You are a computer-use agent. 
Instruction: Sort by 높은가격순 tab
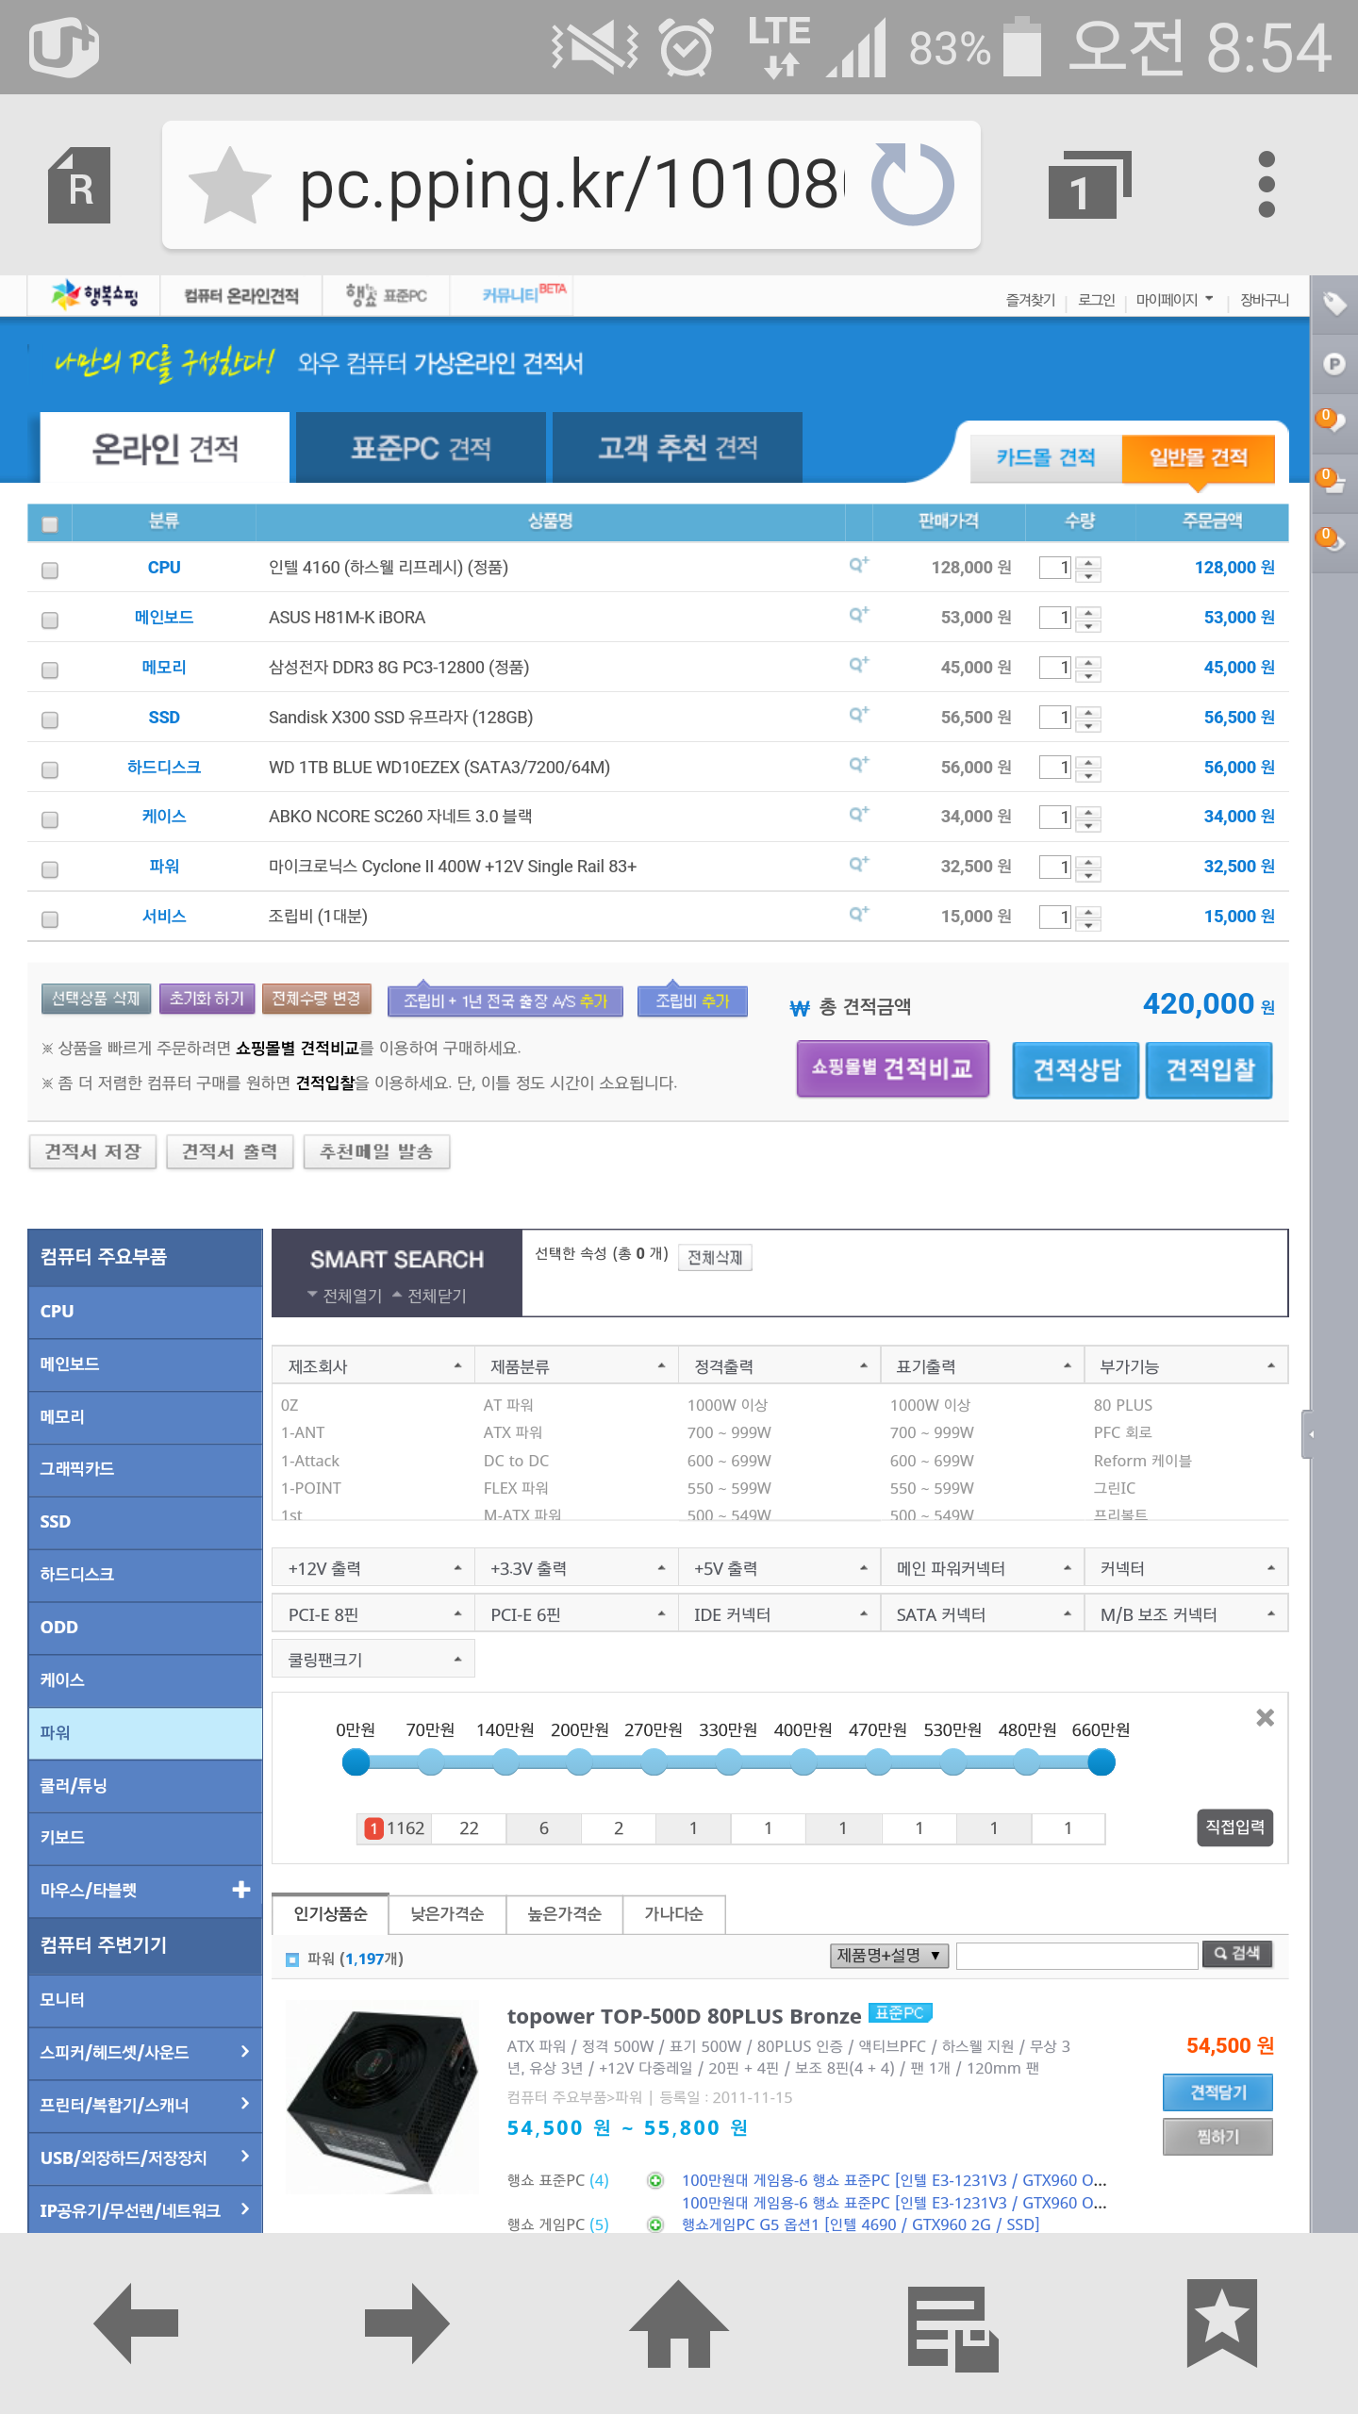pos(564,1914)
